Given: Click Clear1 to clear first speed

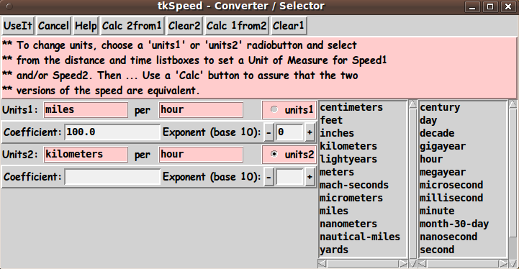Looking at the screenshot, I should [289, 25].
